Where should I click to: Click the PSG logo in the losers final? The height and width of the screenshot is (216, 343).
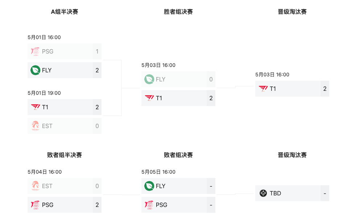(x=149, y=205)
